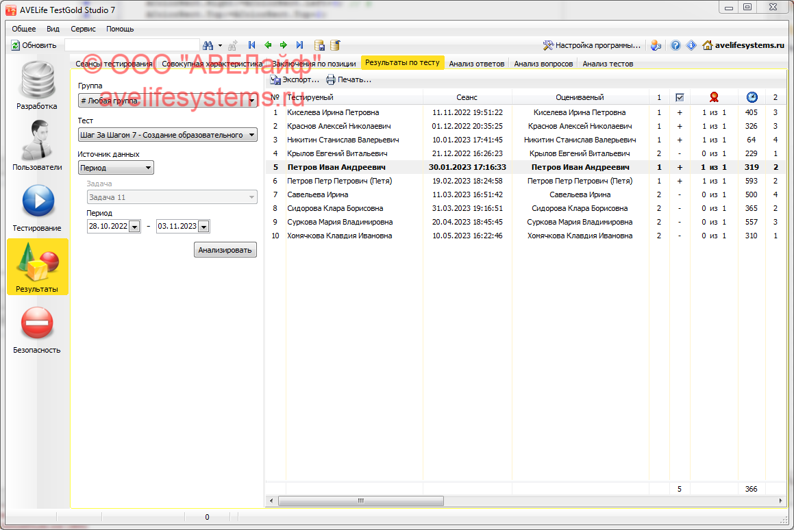
Task: Open the Безопасность sidebar section
Action: pos(37,329)
